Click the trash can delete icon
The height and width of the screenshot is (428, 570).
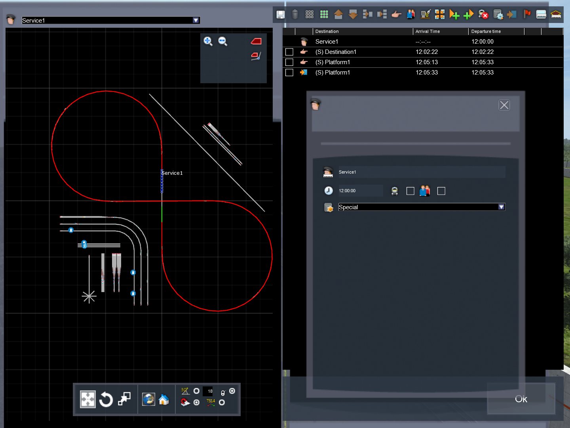[x=295, y=15]
